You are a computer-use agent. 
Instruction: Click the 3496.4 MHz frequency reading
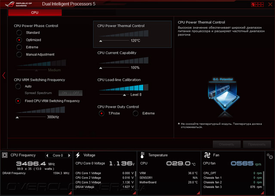[x=36, y=164]
